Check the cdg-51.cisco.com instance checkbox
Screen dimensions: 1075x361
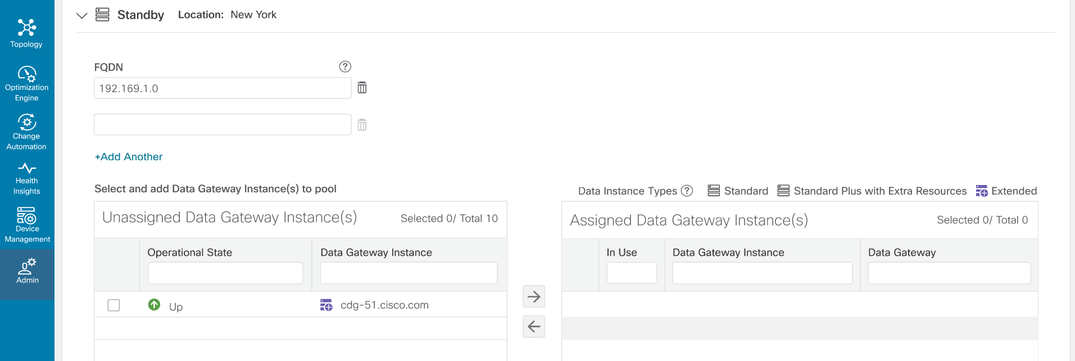[114, 305]
